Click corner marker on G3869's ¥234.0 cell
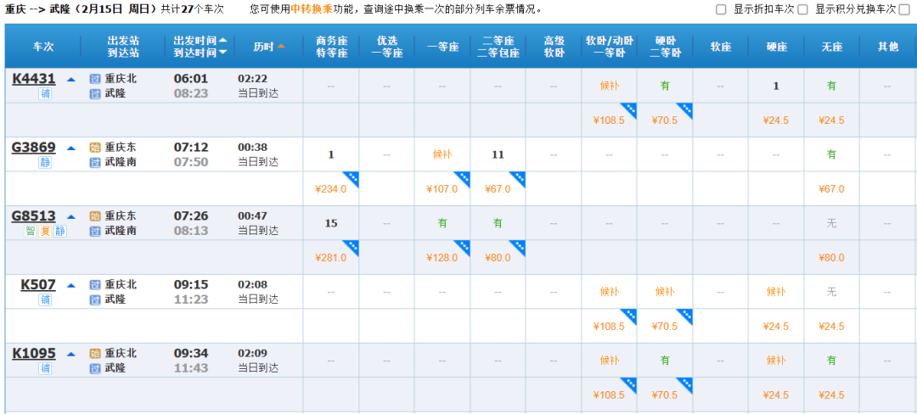The image size is (917, 414). click(352, 178)
